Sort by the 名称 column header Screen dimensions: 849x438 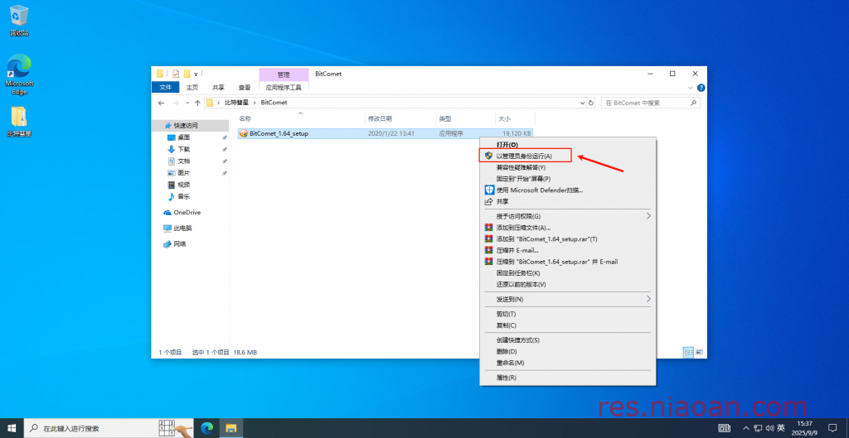(300, 118)
